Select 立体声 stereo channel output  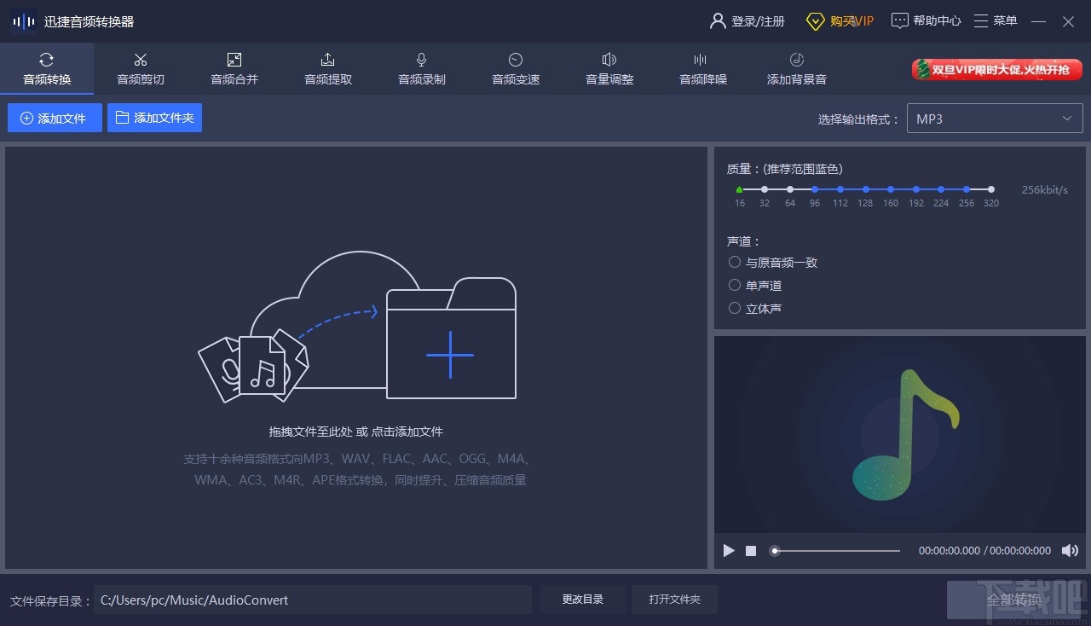[734, 308]
